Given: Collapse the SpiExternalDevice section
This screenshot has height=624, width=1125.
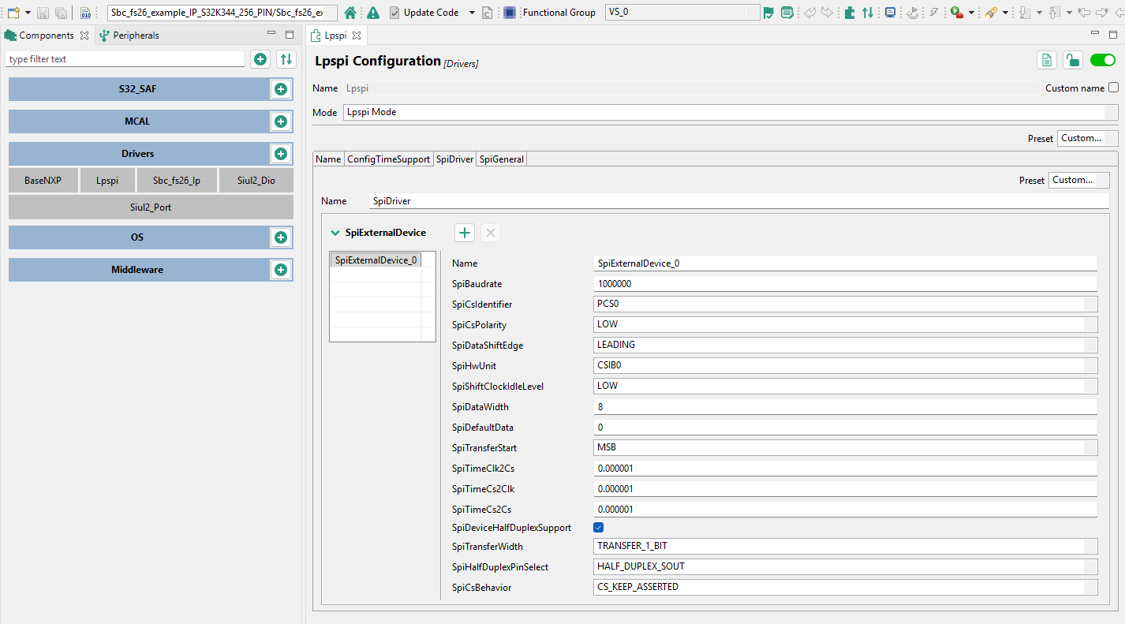Looking at the screenshot, I should (x=335, y=232).
